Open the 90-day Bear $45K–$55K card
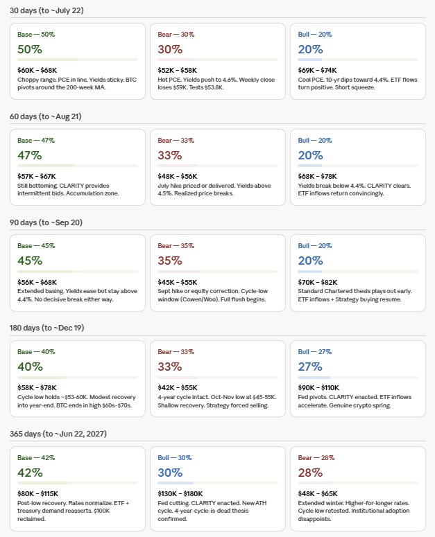Image resolution: width=435 pixels, height=537 pixels. (218, 273)
